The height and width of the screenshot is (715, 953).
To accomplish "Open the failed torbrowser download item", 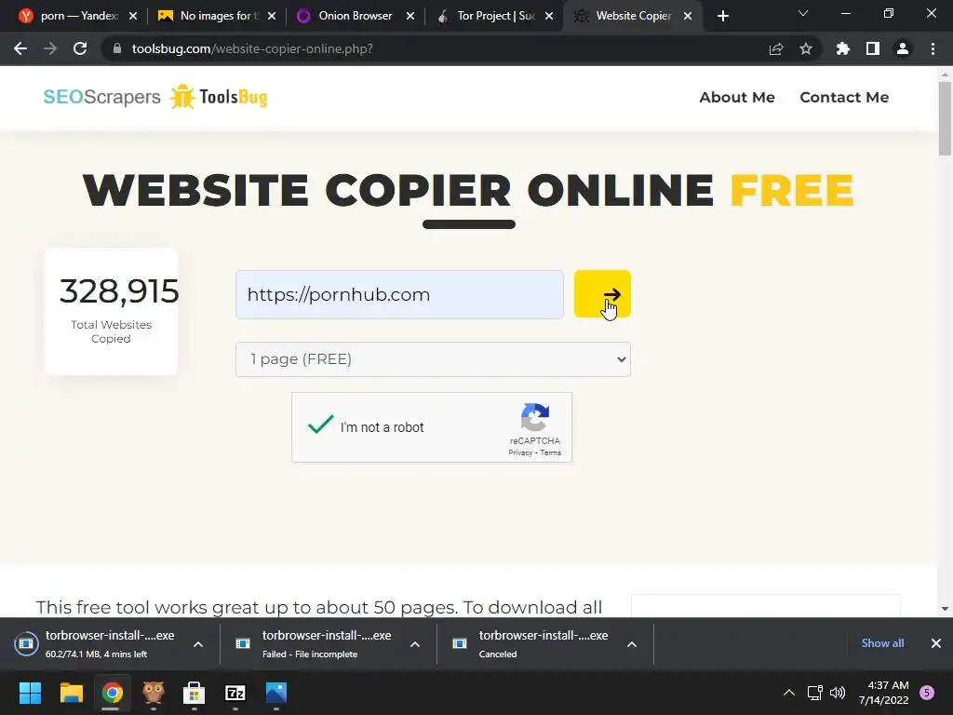I will point(315,644).
